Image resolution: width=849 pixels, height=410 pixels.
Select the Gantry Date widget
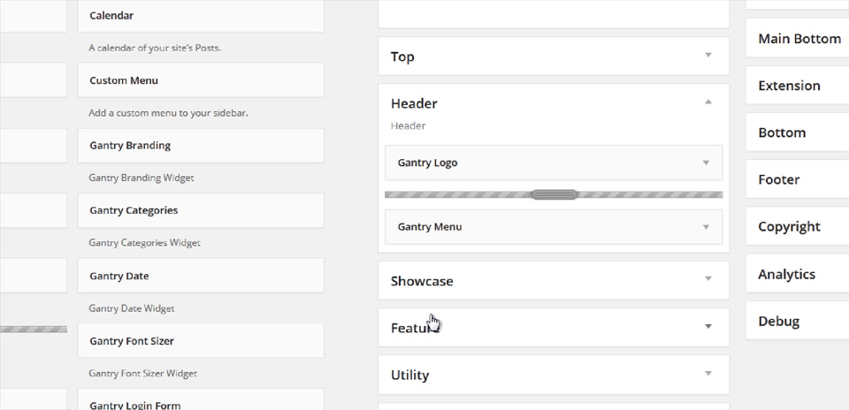coord(201,276)
